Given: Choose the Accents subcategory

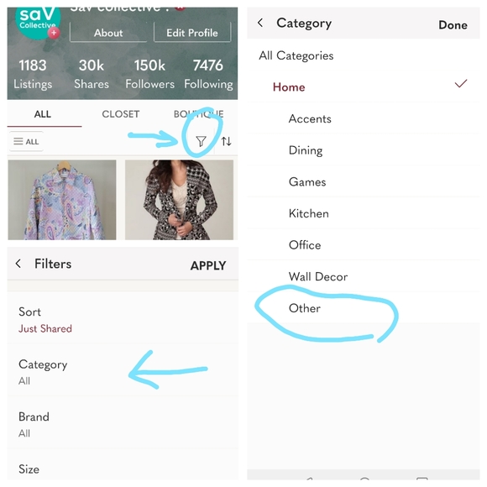Looking at the screenshot, I should pos(364,118).
